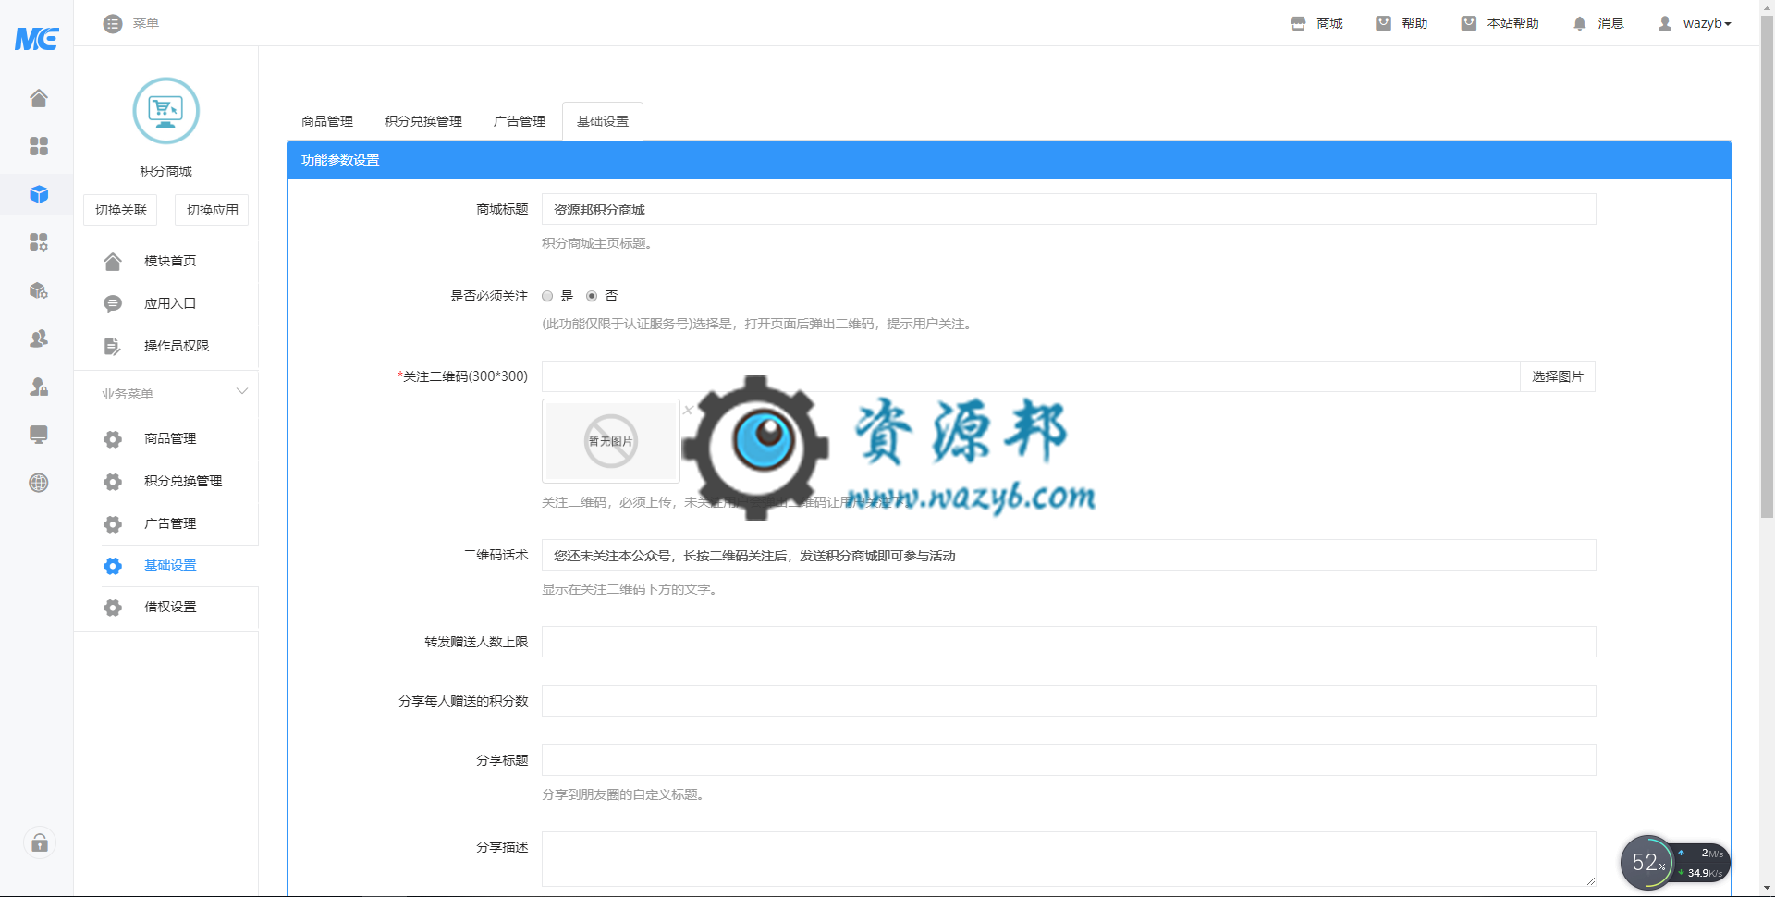Click the 本站帮助 icon in header

[x=1468, y=23]
